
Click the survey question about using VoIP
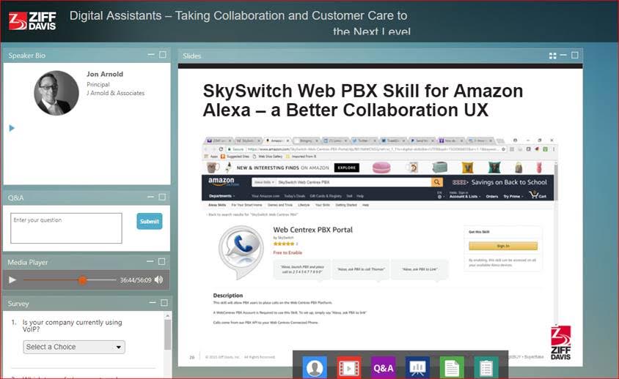pyautogui.click(x=73, y=326)
